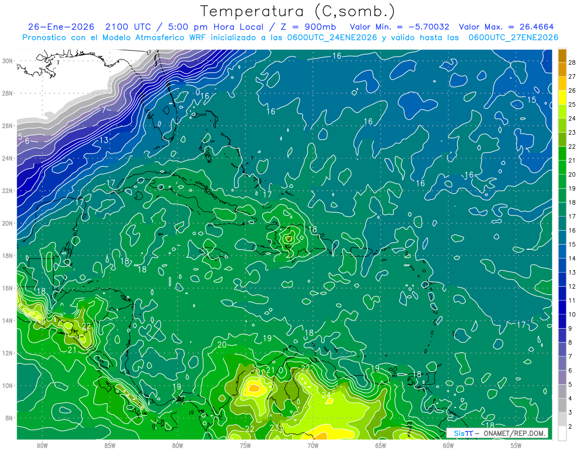
Task: Click the "5" contour label on the map
Action: (x=20, y=136)
